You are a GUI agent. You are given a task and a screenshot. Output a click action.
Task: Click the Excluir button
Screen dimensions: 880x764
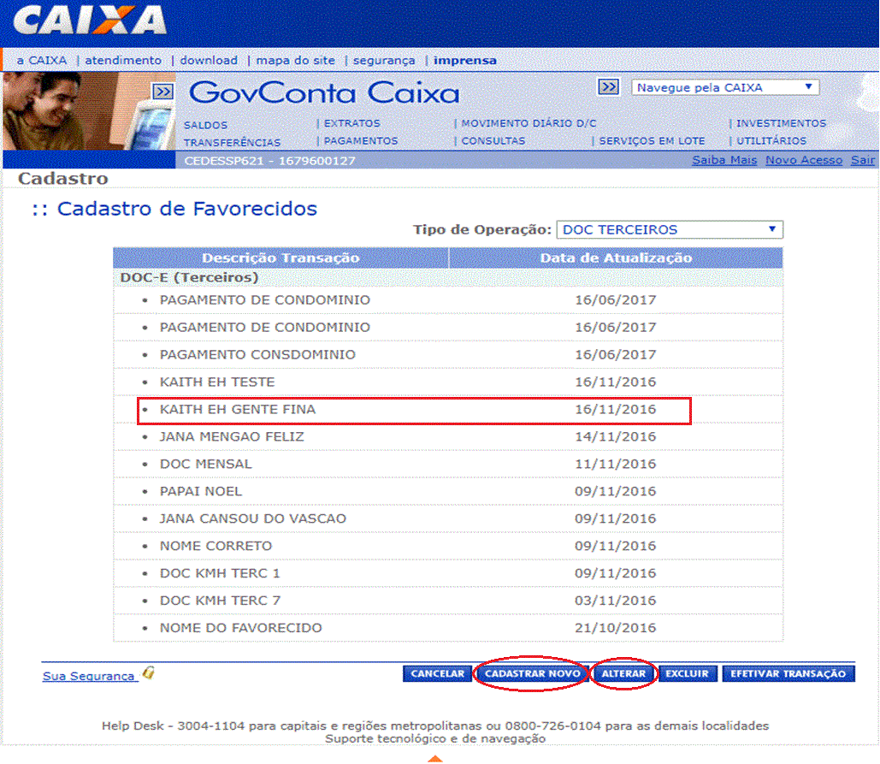tap(687, 674)
